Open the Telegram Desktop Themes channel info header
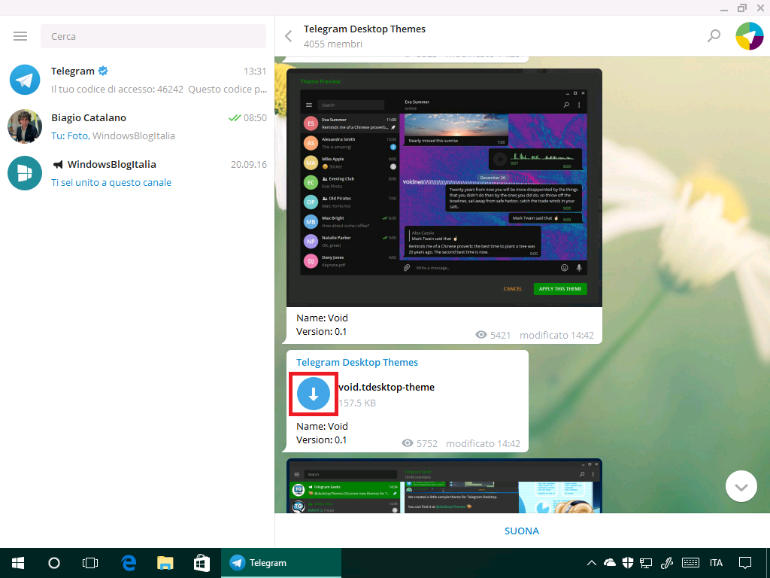 365,36
